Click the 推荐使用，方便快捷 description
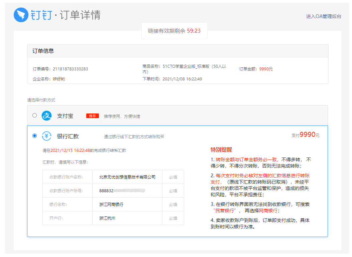 pos(122,116)
